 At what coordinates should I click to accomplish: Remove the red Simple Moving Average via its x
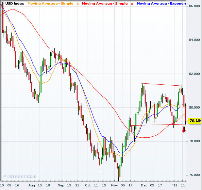coord(132,4)
